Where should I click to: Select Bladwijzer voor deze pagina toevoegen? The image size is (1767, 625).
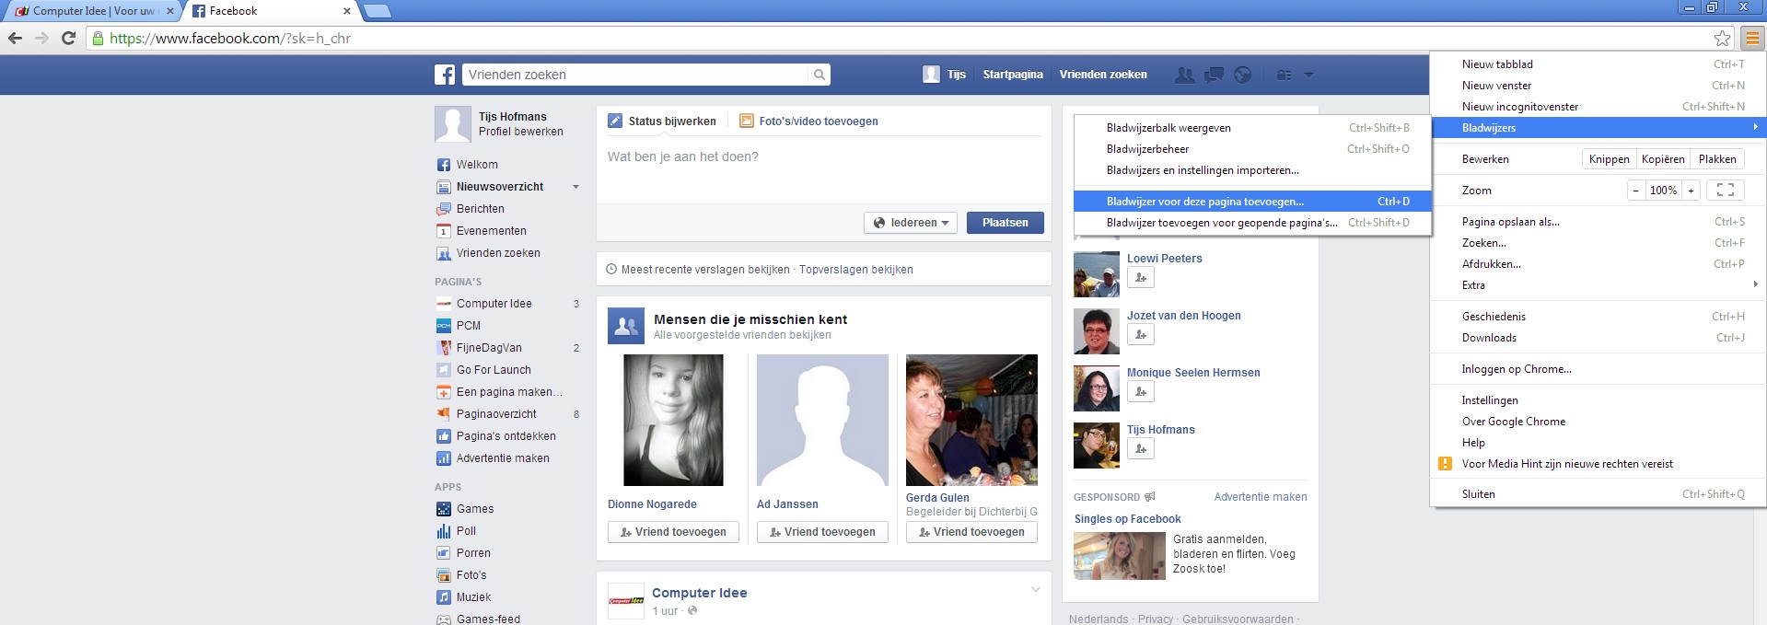(1252, 202)
